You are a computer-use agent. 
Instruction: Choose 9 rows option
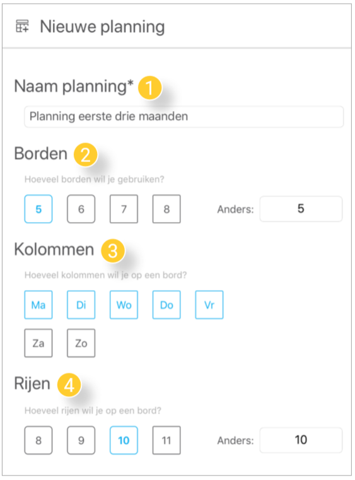pos(81,440)
